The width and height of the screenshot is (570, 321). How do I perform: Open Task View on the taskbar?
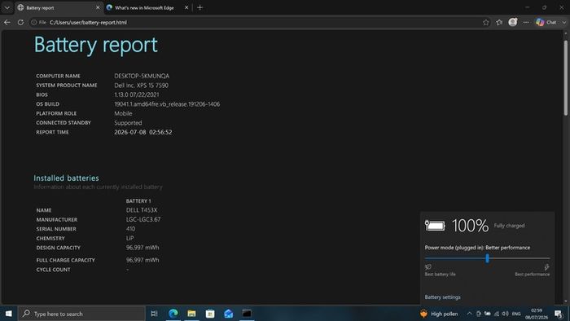pos(154,314)
